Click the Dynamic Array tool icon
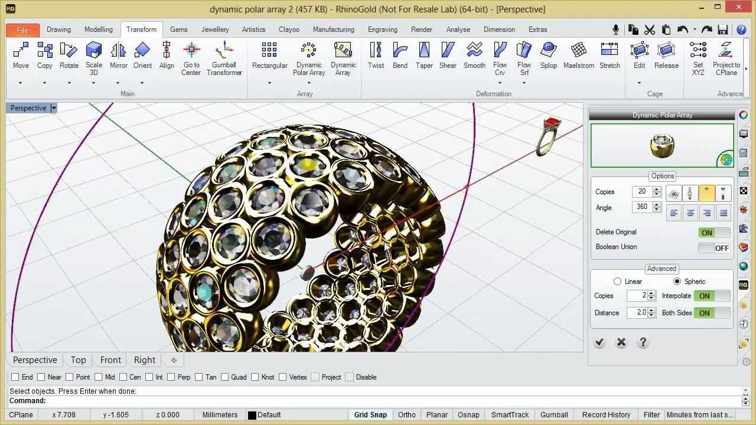This screenshot has height=425, width=756. pyautogui.click(x=343, y=51)
